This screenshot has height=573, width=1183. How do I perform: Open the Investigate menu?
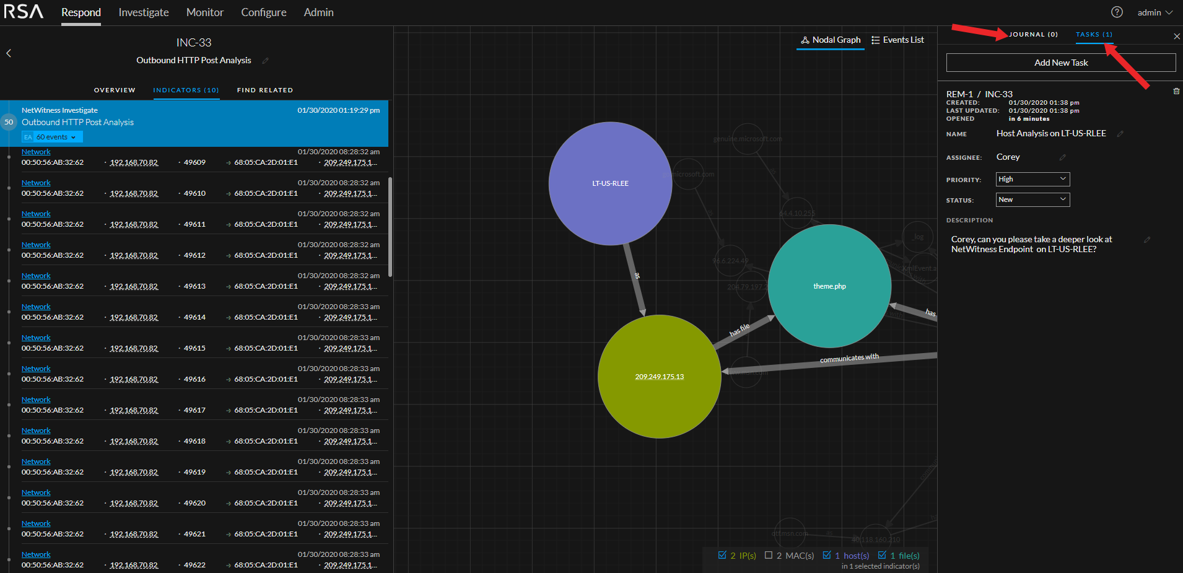tap(144, 12)
